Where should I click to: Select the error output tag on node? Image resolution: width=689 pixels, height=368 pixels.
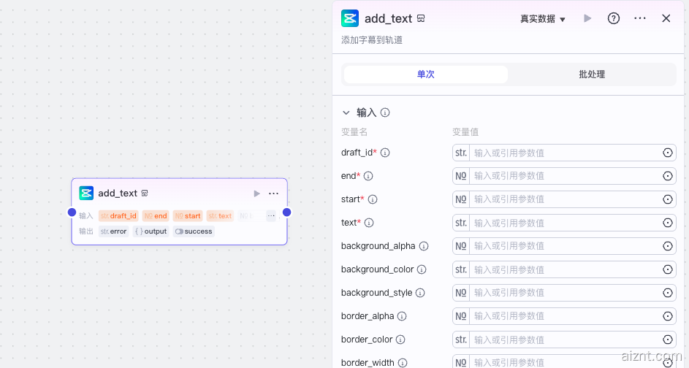click(x=113, y=231)
